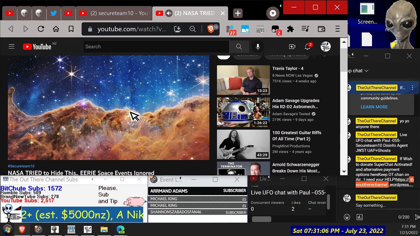
Task: Open the browser main menu
Action: click(337, 29)
